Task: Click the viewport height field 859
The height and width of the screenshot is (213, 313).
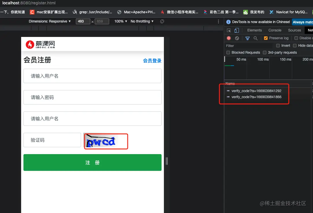Action: point(102,21)
